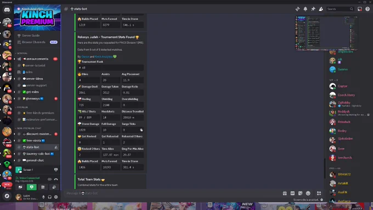Open the GIF picker
Viewport: 373px width, 210px height.
pyautogui.click(x=292, y=193)
